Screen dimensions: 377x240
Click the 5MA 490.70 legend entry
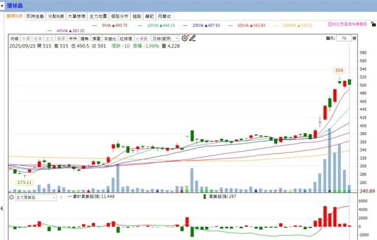(110, 25)
